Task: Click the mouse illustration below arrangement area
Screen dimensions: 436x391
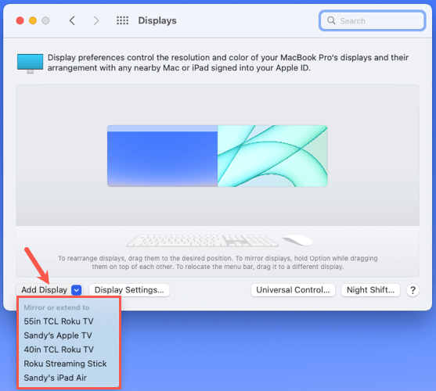Action: tap(297, 240)
